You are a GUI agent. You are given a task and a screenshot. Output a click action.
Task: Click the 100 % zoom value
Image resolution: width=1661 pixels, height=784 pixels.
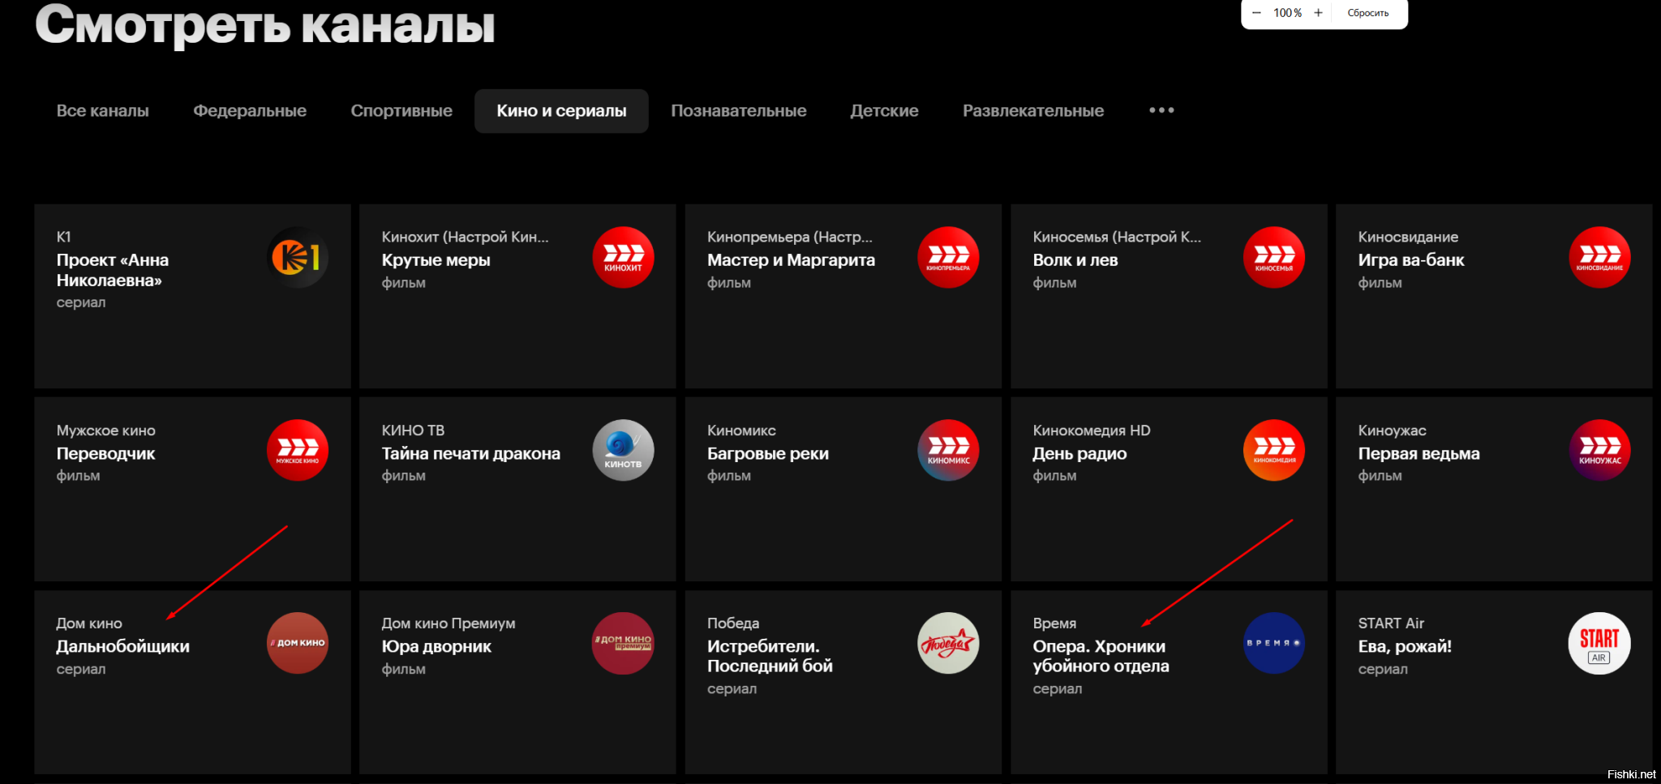click(1287, 13)
